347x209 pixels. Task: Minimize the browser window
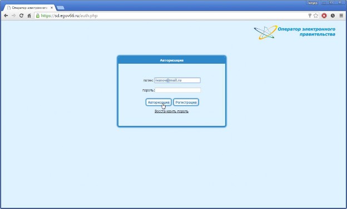[324, 3]
